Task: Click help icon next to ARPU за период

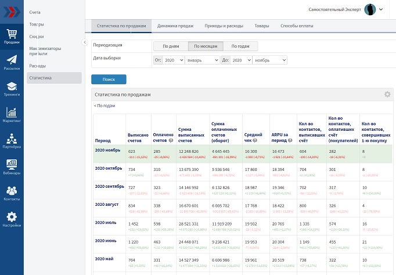Action: 290,141
